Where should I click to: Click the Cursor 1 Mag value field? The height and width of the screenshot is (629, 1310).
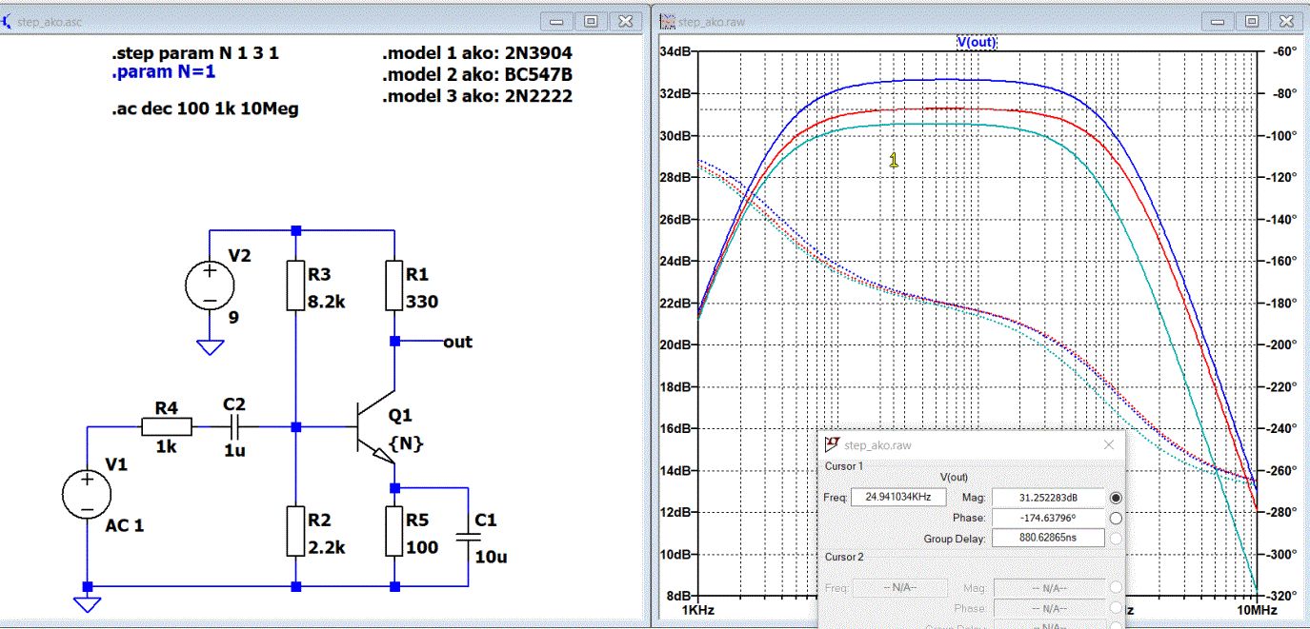click(1048, 498)
